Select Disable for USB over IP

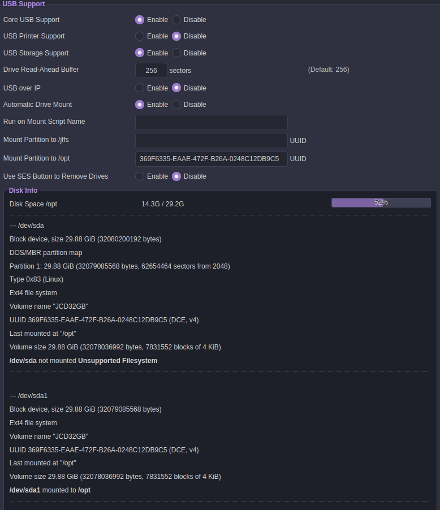[x=176, y=88]
